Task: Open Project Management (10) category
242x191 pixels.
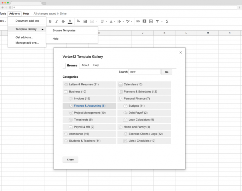Action: tap(89, 113)
